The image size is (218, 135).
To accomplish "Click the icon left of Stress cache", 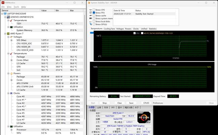I will (90, 16).
